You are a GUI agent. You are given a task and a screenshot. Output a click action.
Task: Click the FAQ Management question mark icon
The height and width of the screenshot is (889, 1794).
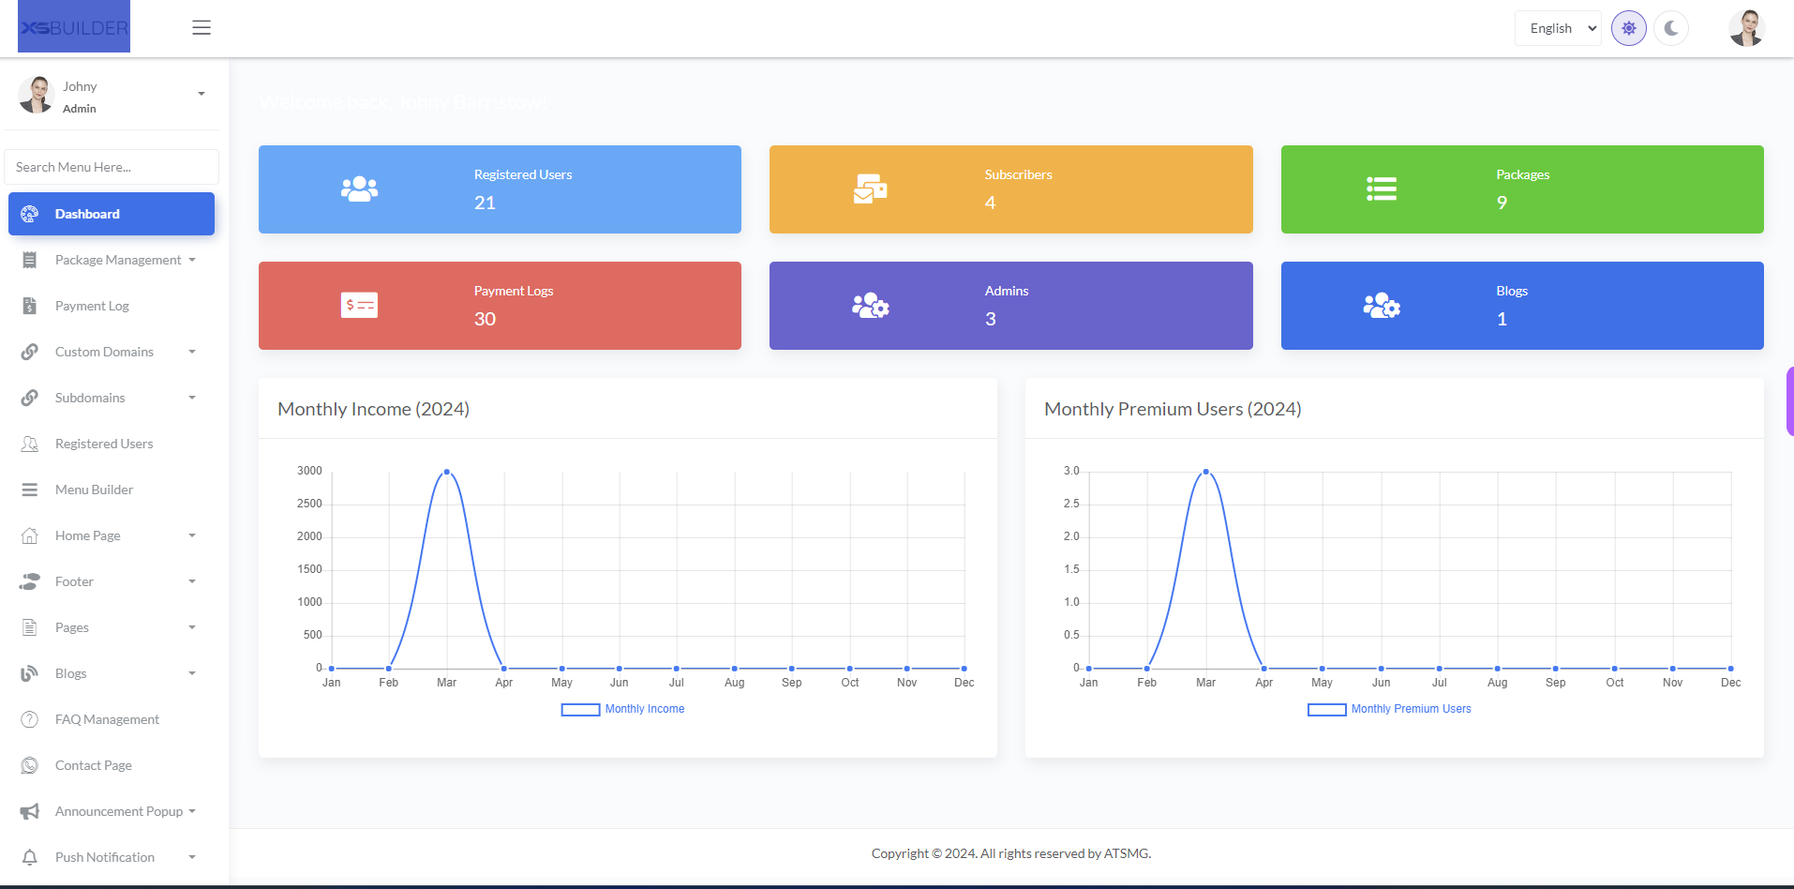click(x=30, y=719)
